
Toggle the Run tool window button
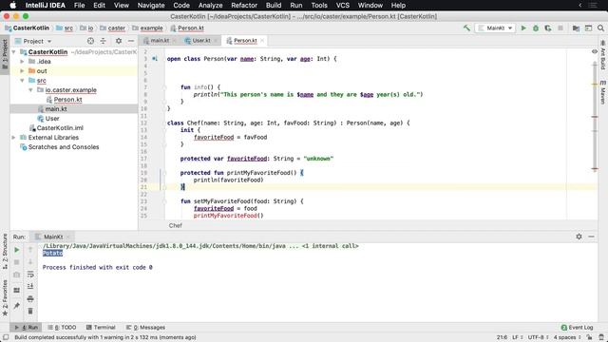click(x=26, y=327)
